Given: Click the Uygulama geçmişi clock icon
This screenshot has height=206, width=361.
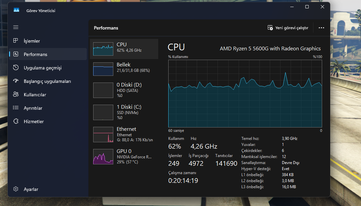Looking at the screenshot, I should point(16,67).
